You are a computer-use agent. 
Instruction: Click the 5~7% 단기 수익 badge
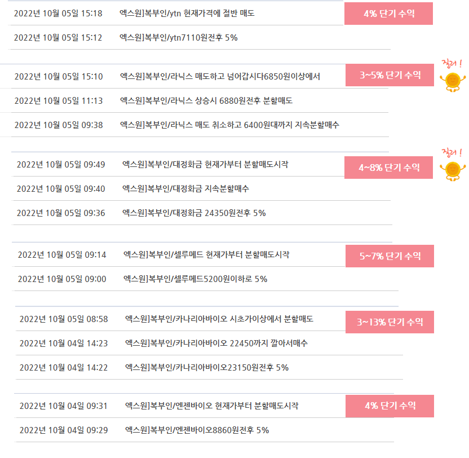(x=390, y=256)
